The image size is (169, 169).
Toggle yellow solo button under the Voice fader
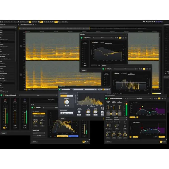4,128
